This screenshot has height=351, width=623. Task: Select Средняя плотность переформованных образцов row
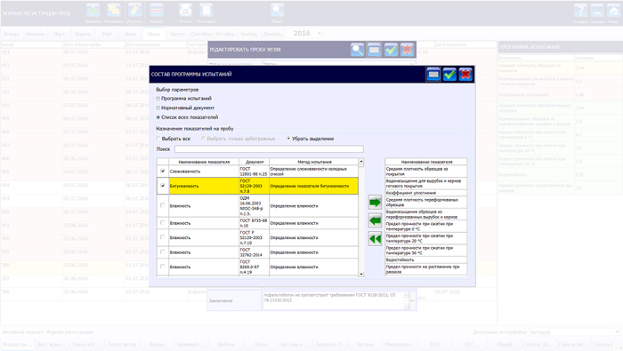(x=426, y=203)
